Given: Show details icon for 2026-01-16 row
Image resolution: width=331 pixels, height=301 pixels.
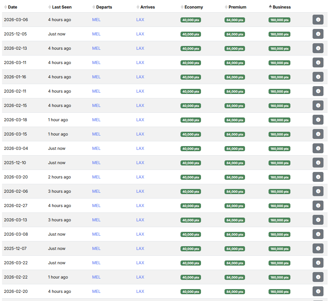Looking at the screenshot, I should point(318,77).
